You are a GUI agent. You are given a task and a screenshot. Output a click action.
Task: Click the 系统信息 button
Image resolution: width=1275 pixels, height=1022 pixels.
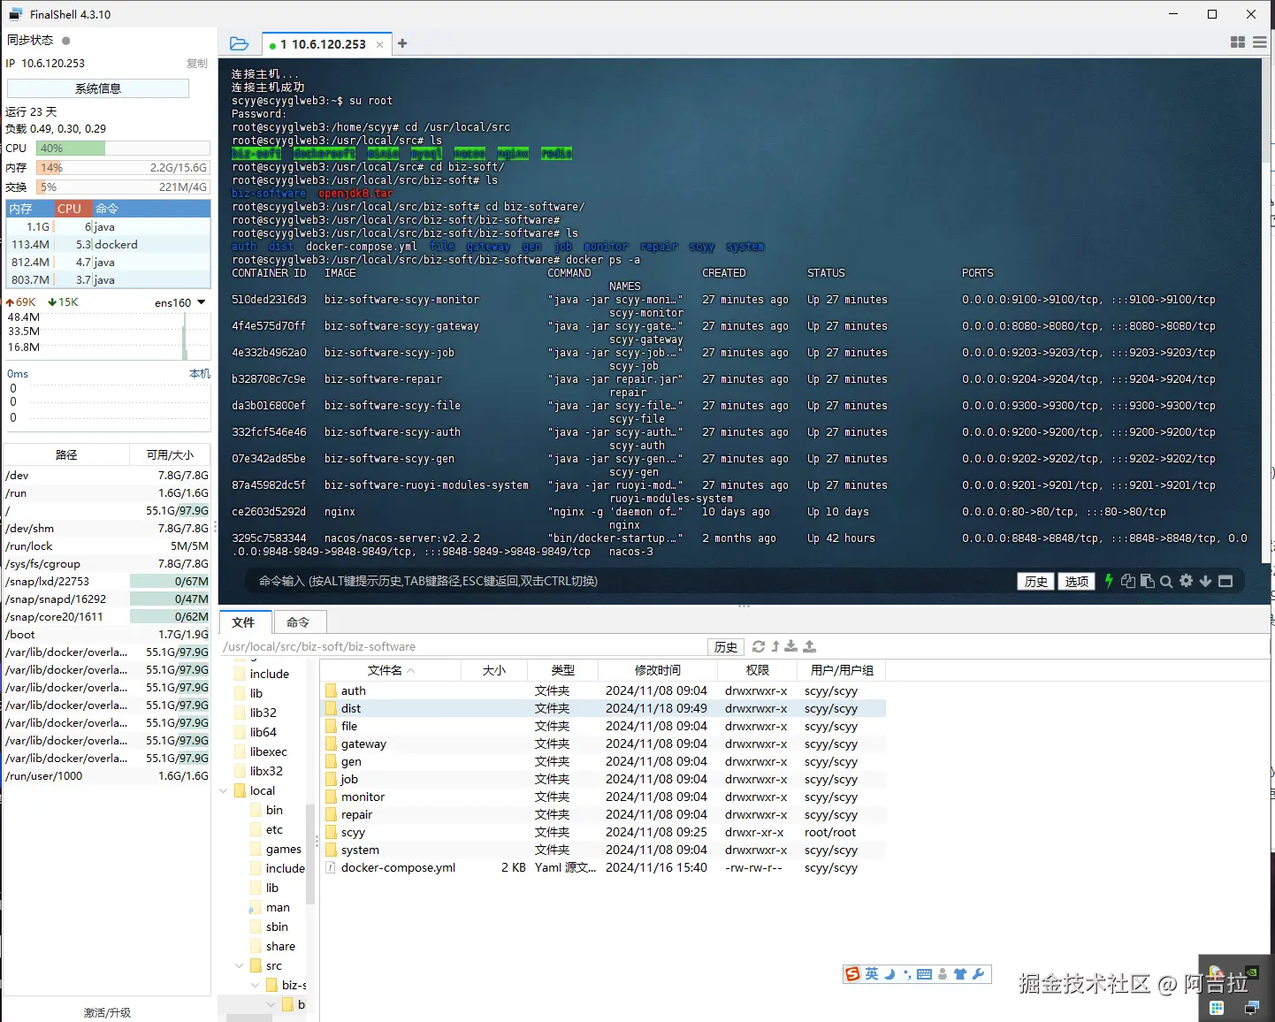point(98,88)
